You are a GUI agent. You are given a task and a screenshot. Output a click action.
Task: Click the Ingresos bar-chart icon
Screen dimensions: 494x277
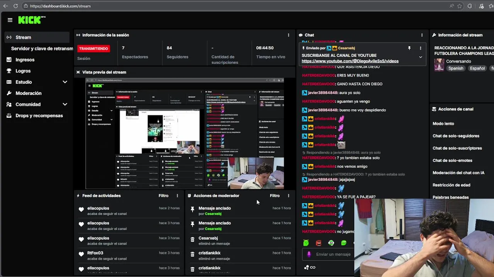coord(9,60)
